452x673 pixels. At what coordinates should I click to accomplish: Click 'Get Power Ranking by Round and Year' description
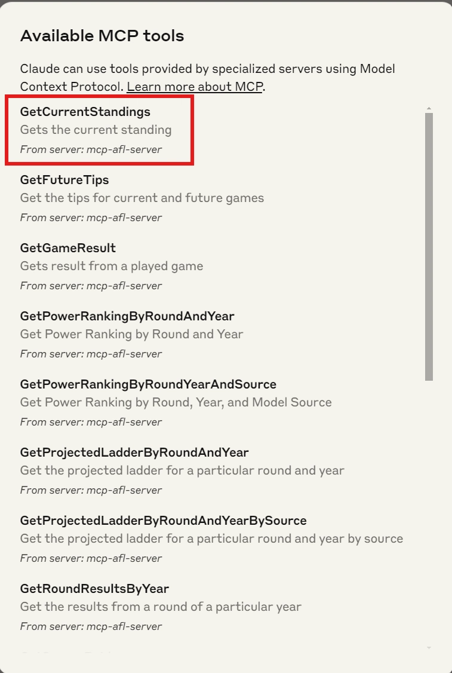pyautogui.click(x=131, y=334)
